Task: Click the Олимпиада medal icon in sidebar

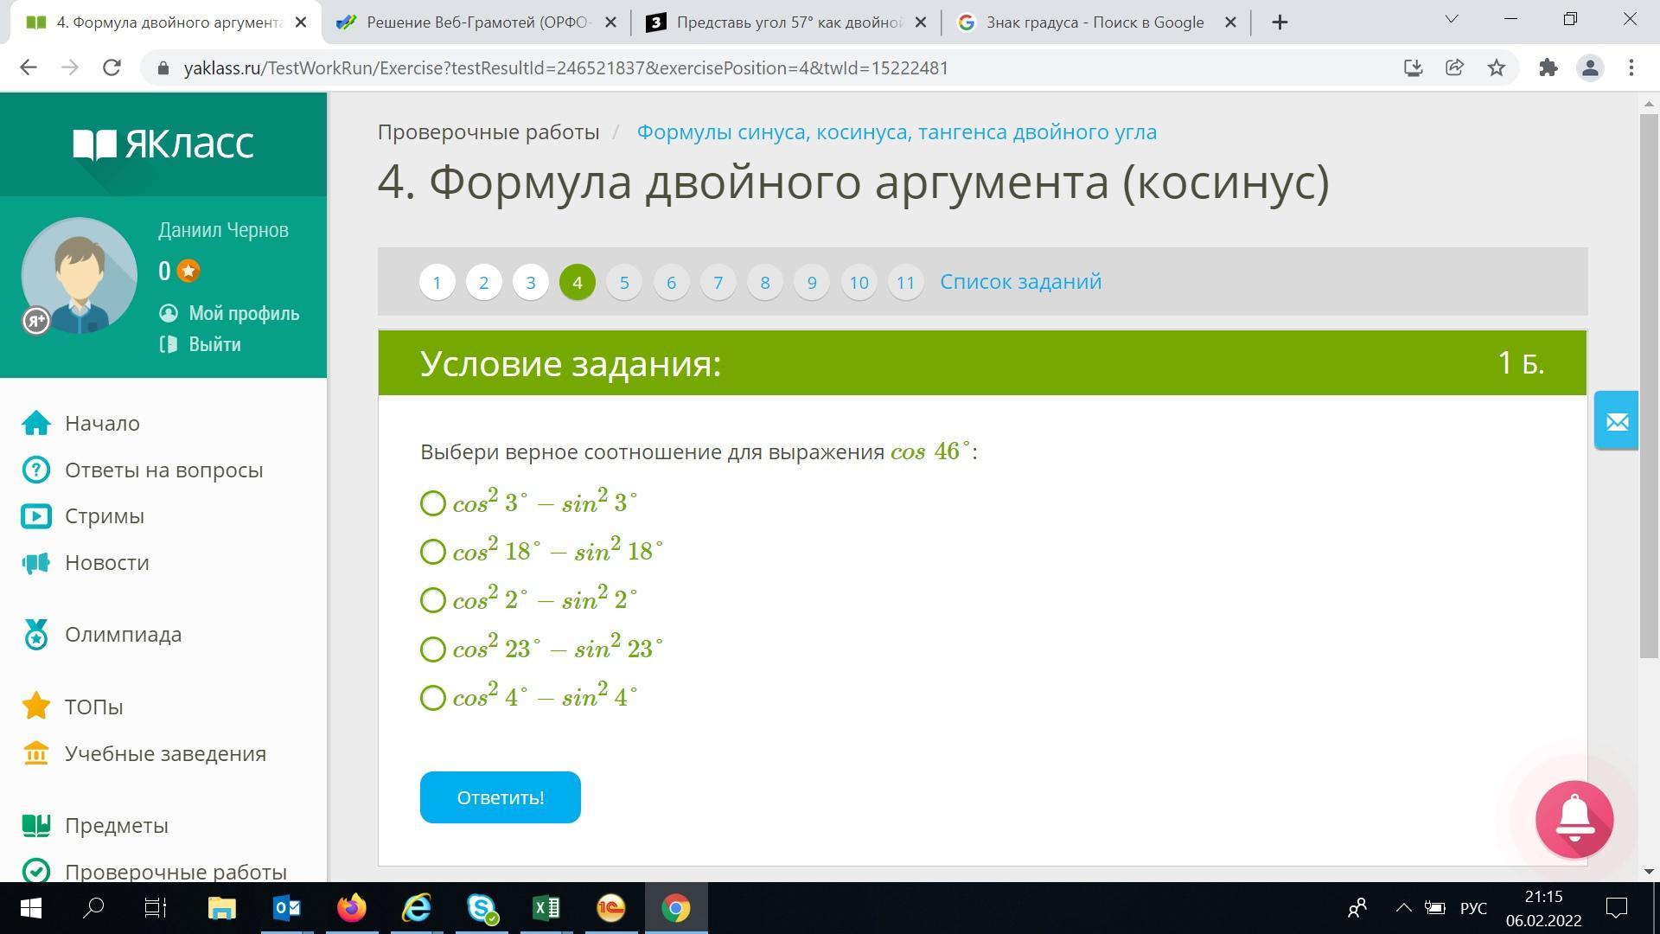Action: (x=35, y=635)
